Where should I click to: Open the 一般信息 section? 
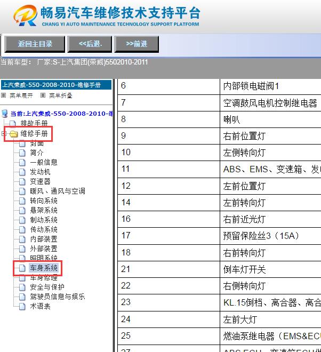coord(44,162)
